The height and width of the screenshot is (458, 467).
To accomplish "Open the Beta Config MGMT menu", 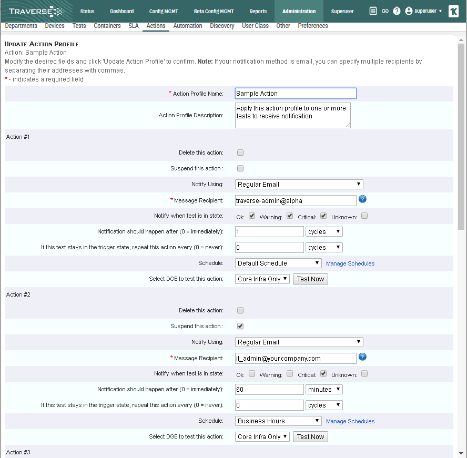I will (x=214, y=12).
